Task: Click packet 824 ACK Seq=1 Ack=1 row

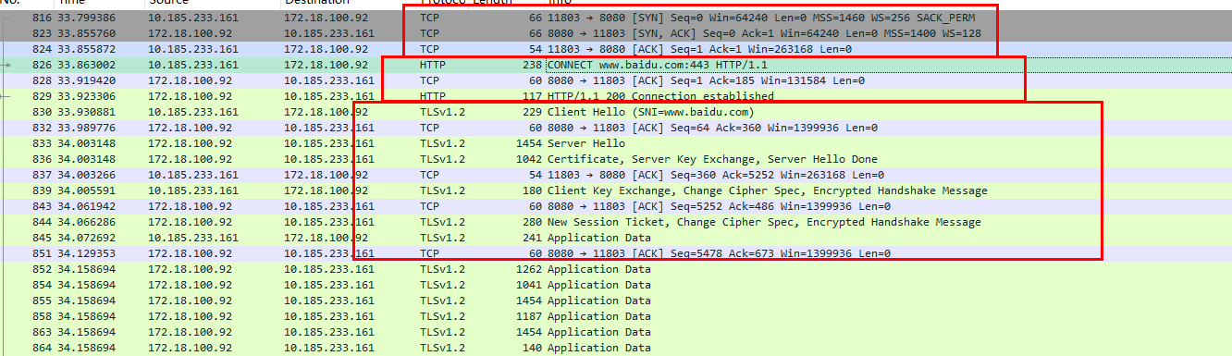Action: [x=616, y=49]
